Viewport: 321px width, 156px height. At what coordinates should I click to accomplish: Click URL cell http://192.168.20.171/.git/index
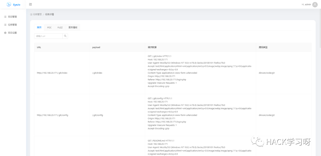pos(52,73)
